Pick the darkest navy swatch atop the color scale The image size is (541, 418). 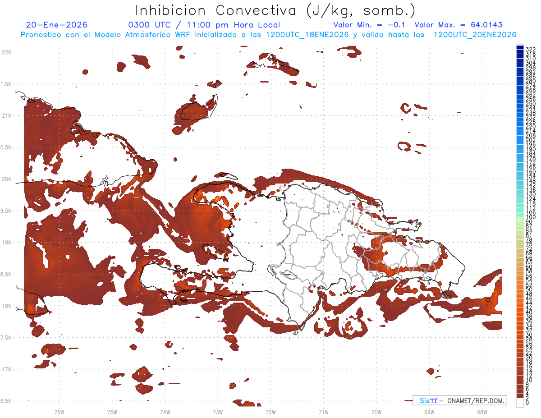[520, 47]
